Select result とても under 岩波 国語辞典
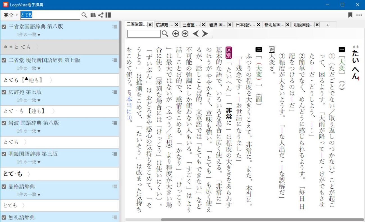 click(60, 142)
